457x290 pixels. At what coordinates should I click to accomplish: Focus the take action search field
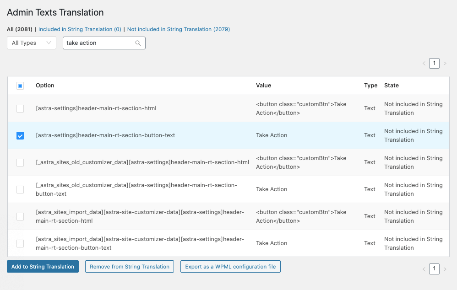[x=99, y=43]
